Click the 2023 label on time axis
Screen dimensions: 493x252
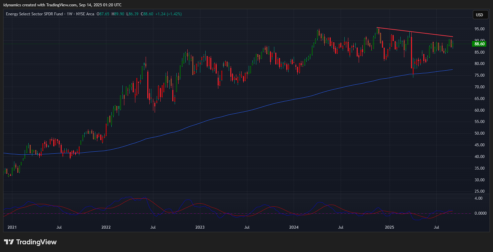[200, 227]
